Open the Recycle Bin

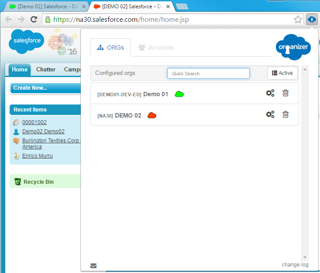(x=38, y=182)
